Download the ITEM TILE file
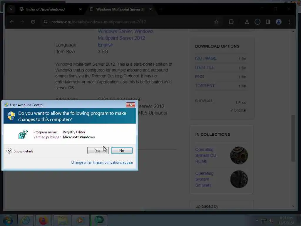301x226 pixels. (205, 67)
